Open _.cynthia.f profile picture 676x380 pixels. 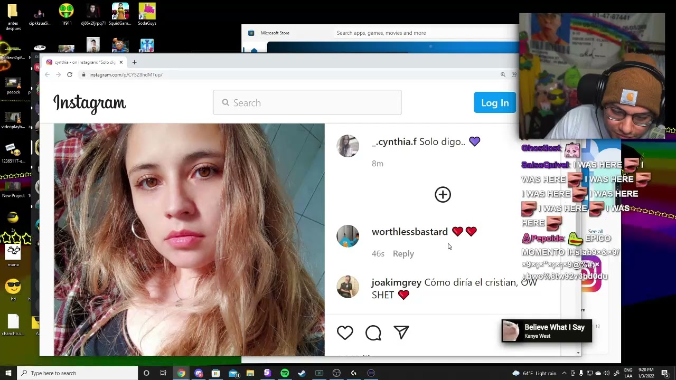click(348, 146)
